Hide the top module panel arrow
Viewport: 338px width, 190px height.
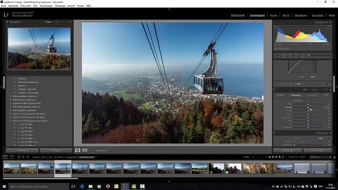tap(169, 9)
